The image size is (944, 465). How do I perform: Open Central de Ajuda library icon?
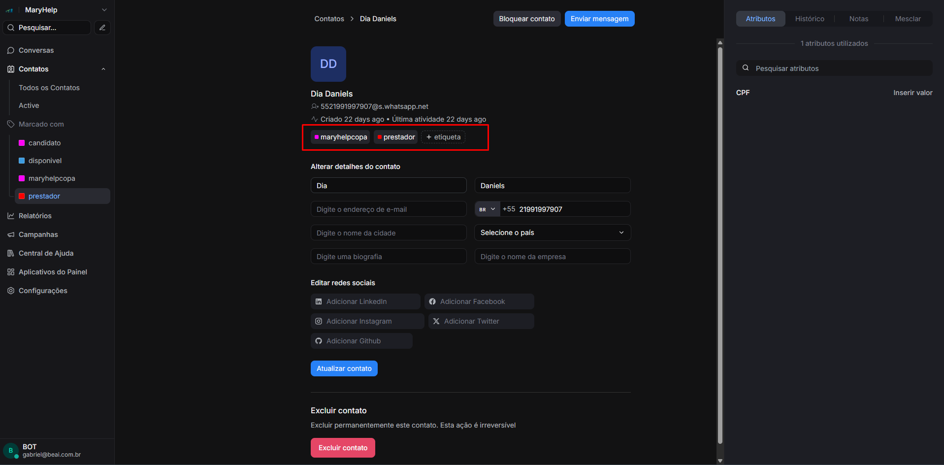click(x=11, y=253)
